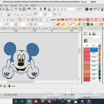Screen dimensions: 104x104
Task: Click the Undo arrow icon
Action: pyautogui.click(x=29, y=9)
